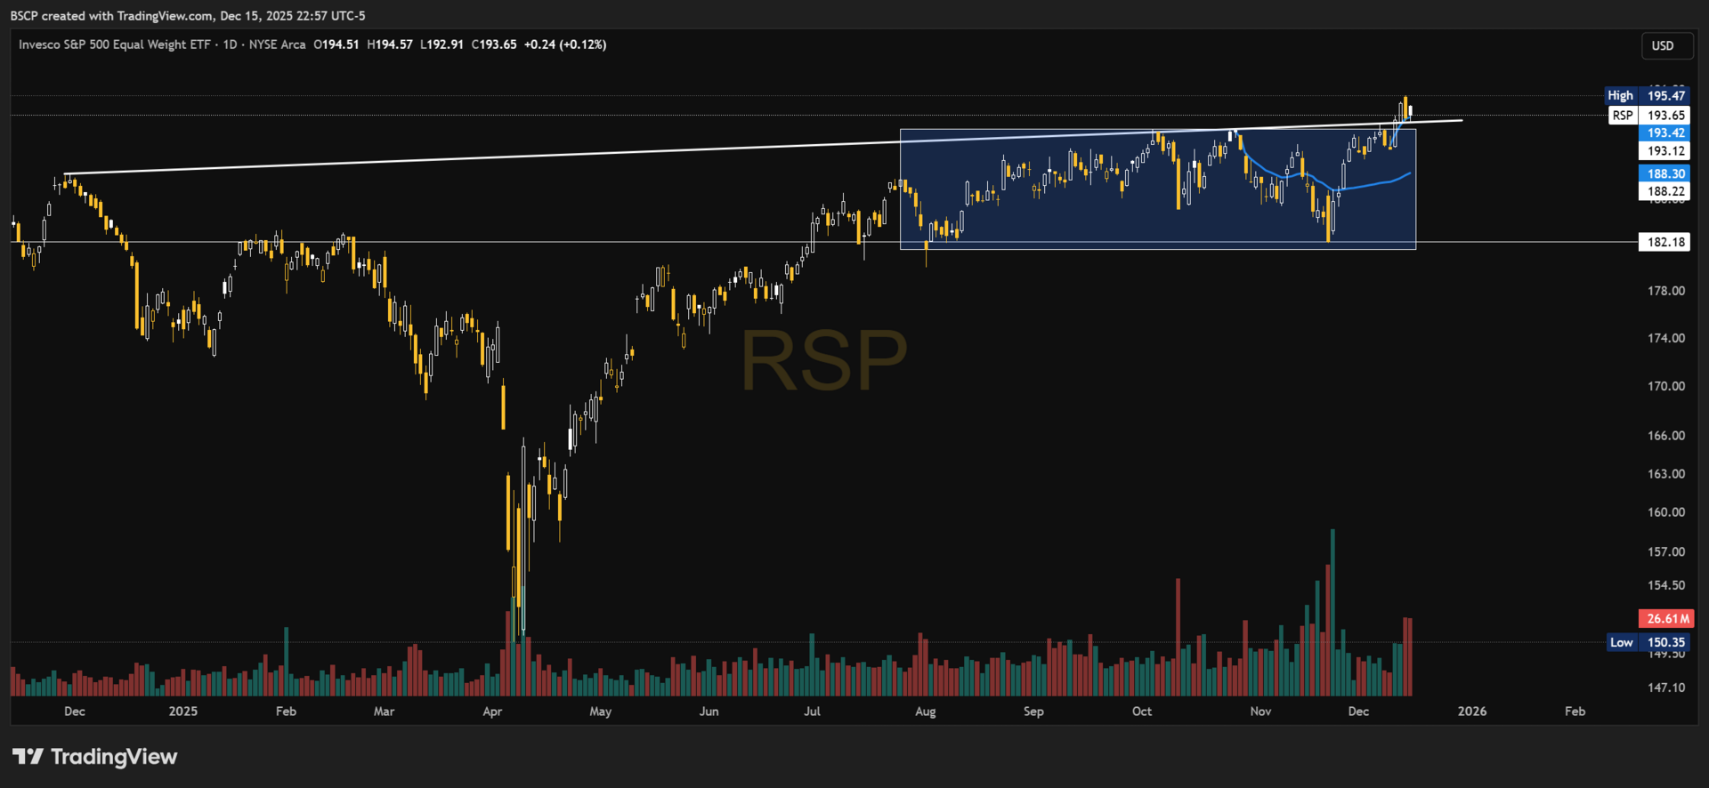Click the Sep label on the time axis
The width and height of the screenshot is (1709, 788).
click(1033, 712)
